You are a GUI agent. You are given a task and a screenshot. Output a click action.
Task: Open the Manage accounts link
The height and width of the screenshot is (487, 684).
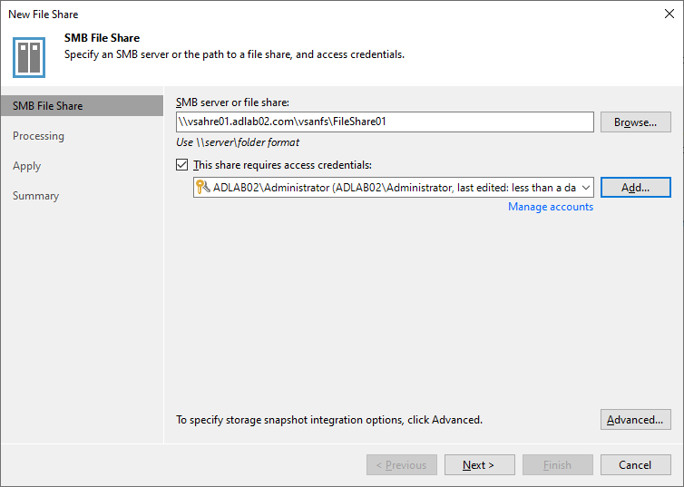pos(551,207)
